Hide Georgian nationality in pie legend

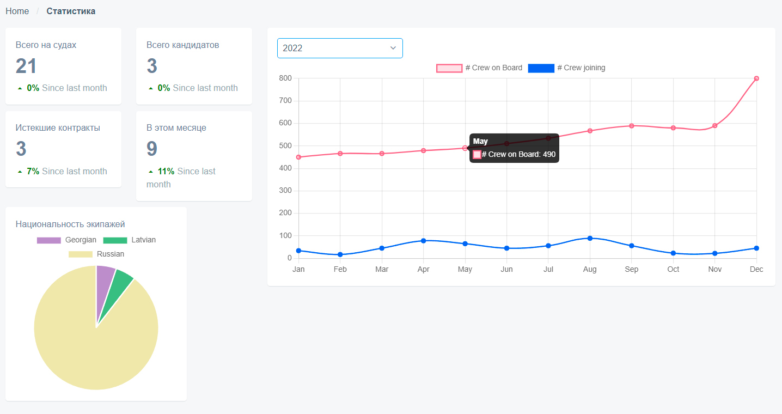click(x=49, y=240)
